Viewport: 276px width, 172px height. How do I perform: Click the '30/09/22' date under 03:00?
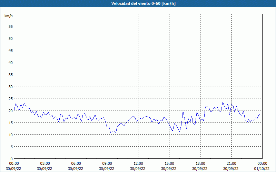pos(45,169)
